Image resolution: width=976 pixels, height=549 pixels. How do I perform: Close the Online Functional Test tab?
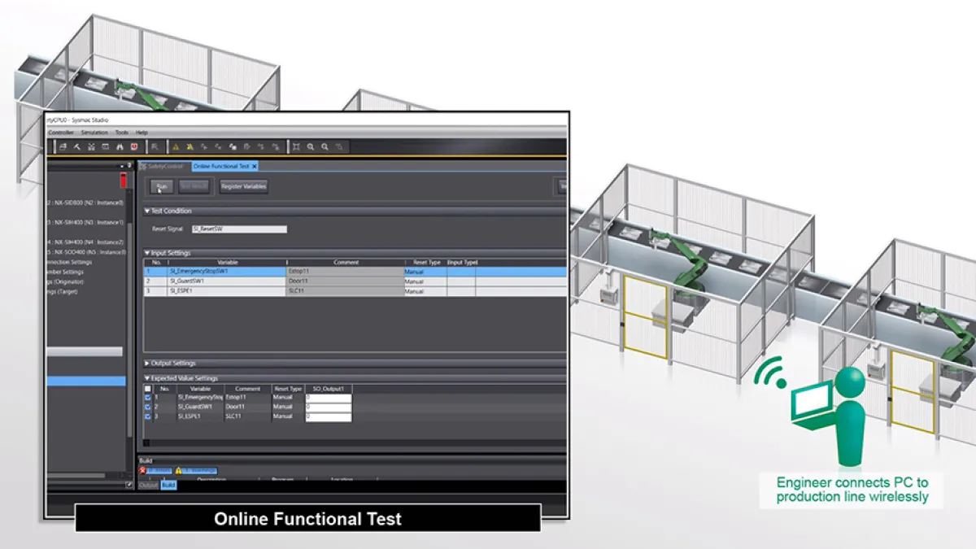(x=255, y=166)
